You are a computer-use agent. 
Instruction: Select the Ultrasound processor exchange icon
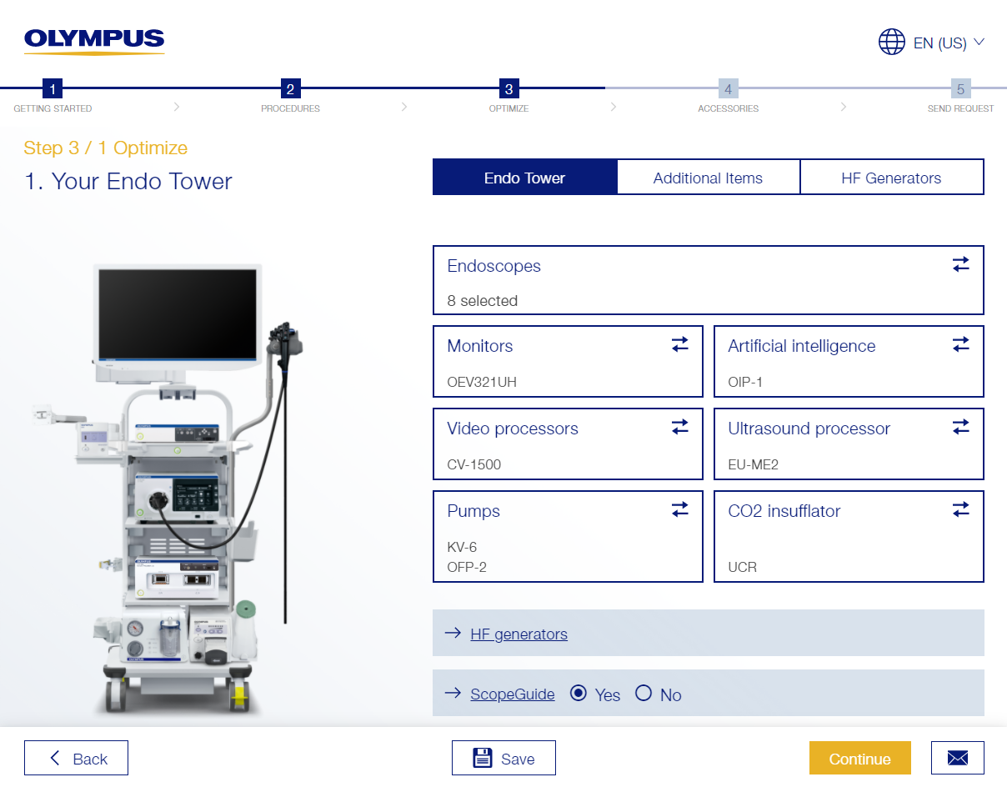(x=960, y=426)
